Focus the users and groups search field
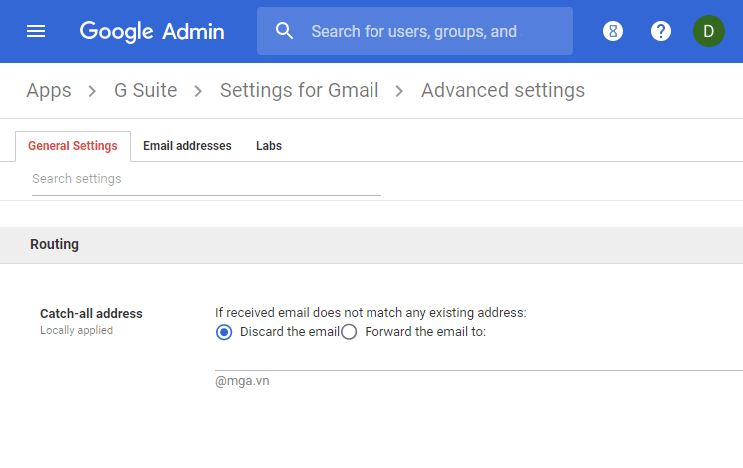The height and width of the screenshot is (468, 743). point(414,31)
